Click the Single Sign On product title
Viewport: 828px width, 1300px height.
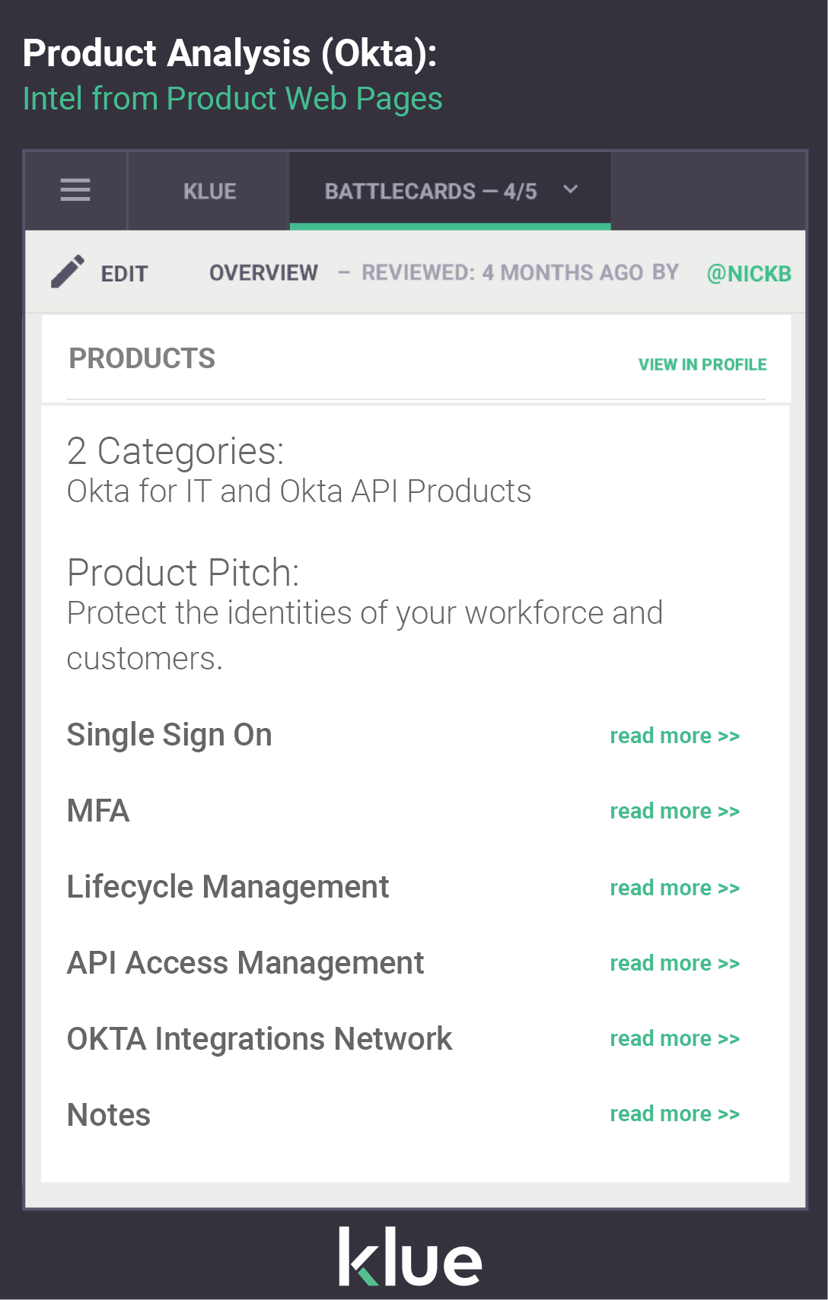(169, 734)
